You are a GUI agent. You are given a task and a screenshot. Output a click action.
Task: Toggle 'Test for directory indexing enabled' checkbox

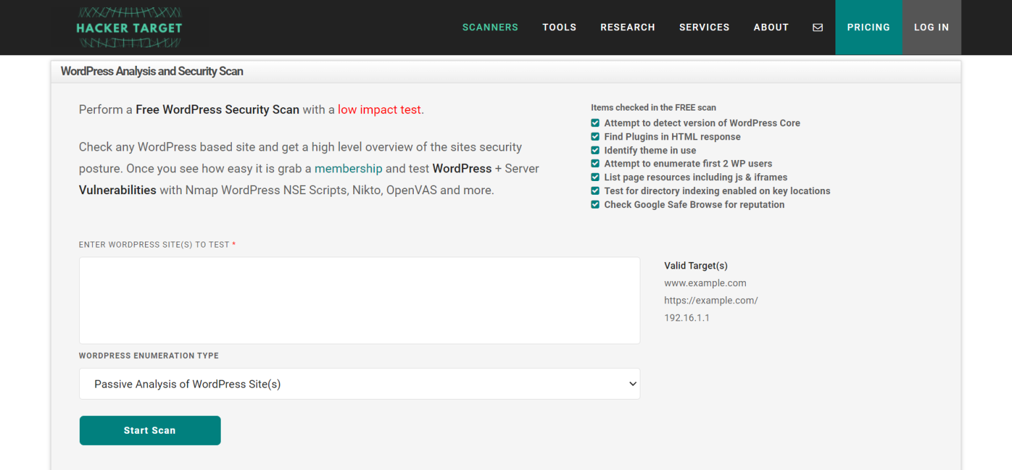(x=595, y=191)
